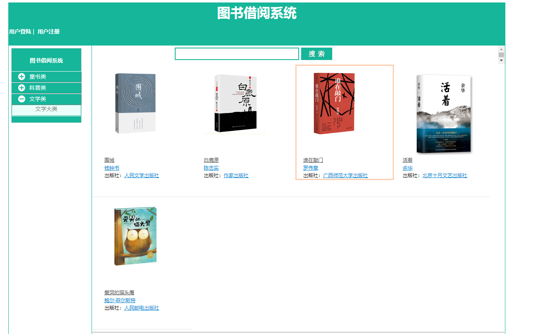The width and height of the screenshot is (536, 334).
Task: Select the 文学大类 subcategory
Action: 46,109
